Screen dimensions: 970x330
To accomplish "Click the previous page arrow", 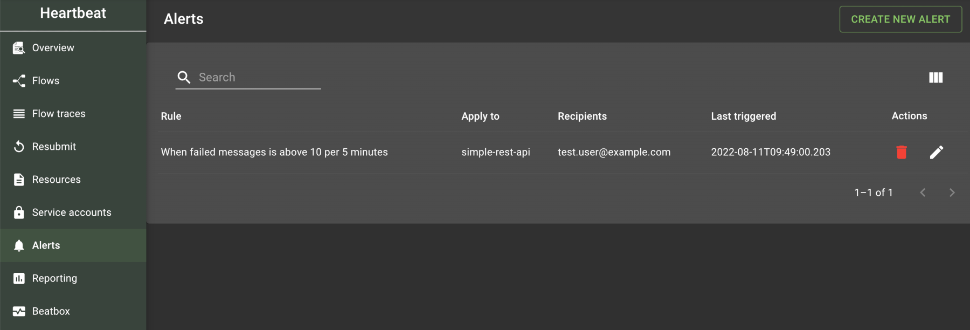I will [x=923, y=192].
